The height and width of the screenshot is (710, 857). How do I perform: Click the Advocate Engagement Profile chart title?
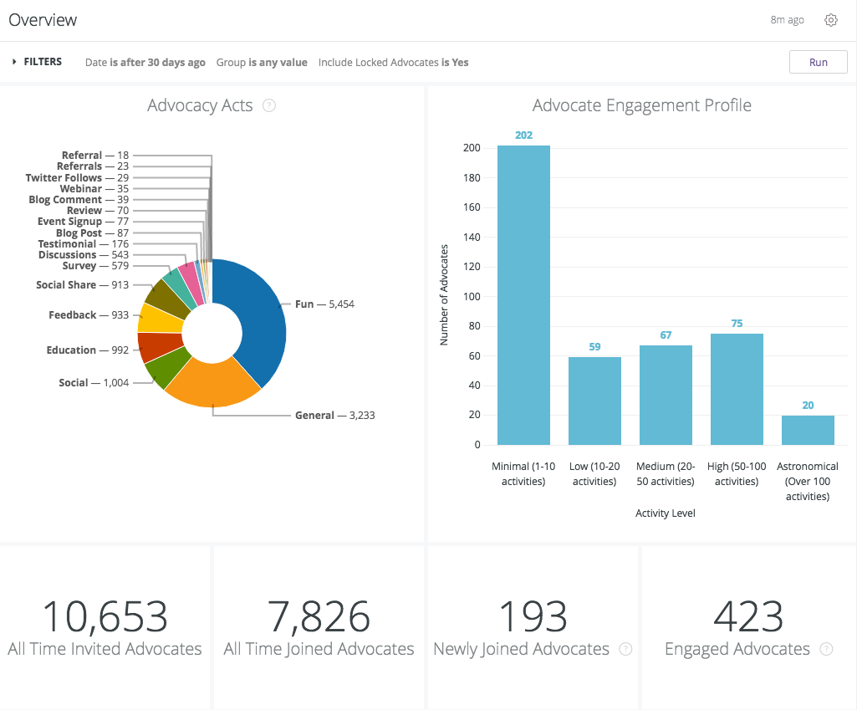tap(641, 105)
